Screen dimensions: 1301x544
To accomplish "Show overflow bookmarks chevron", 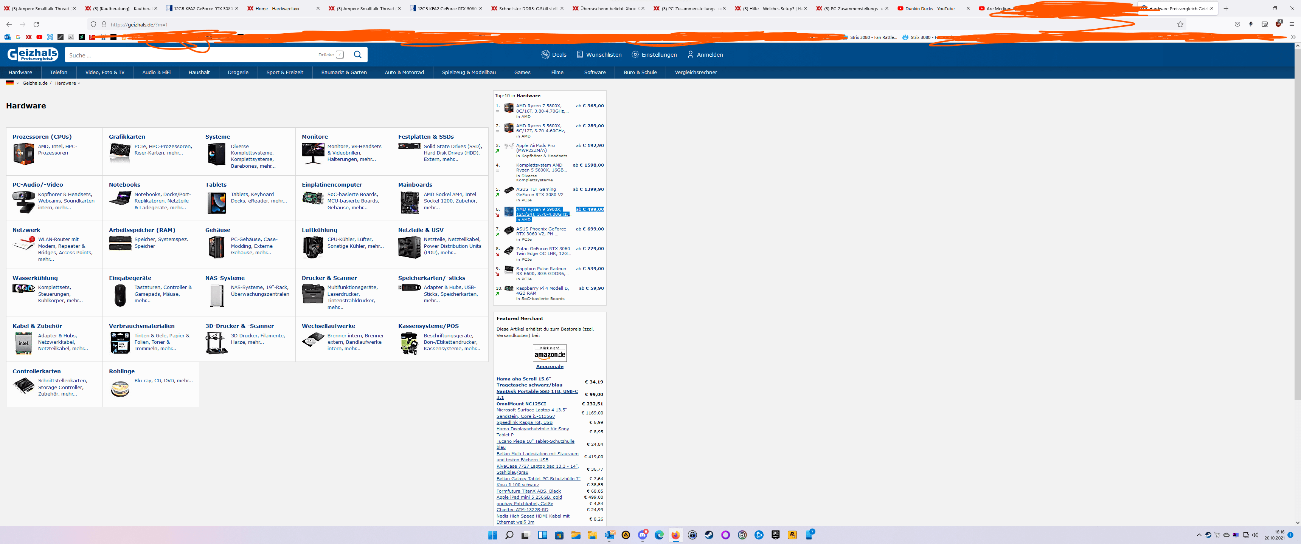I will click(x=1293, y=37).
